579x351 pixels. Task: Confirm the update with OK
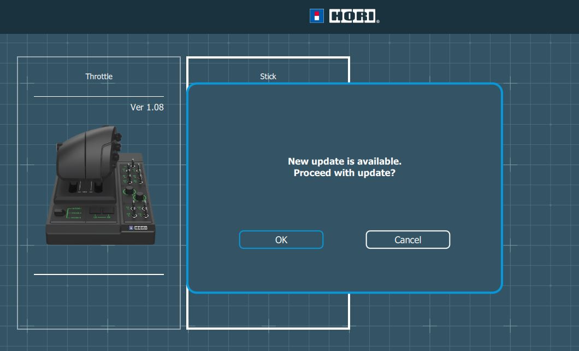point(281,239)
